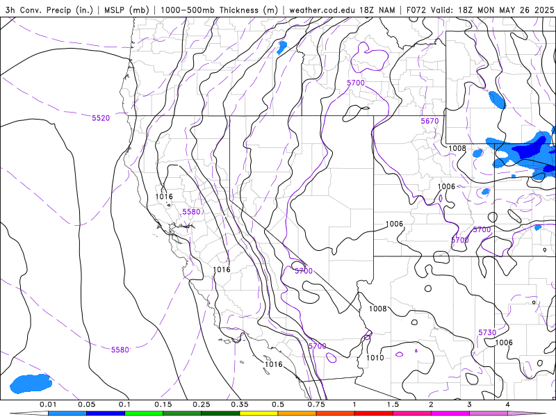Click the purple '5700' label in southern Oregon
This screenshot has width=556, height=417.
point(356,83)
